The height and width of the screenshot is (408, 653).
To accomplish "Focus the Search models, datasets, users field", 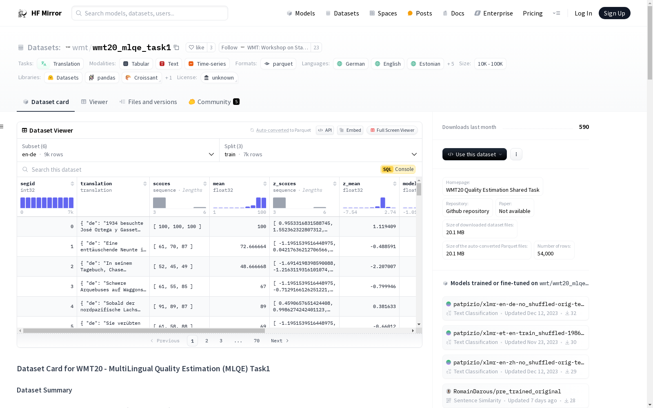I will [x=150, y=13].
